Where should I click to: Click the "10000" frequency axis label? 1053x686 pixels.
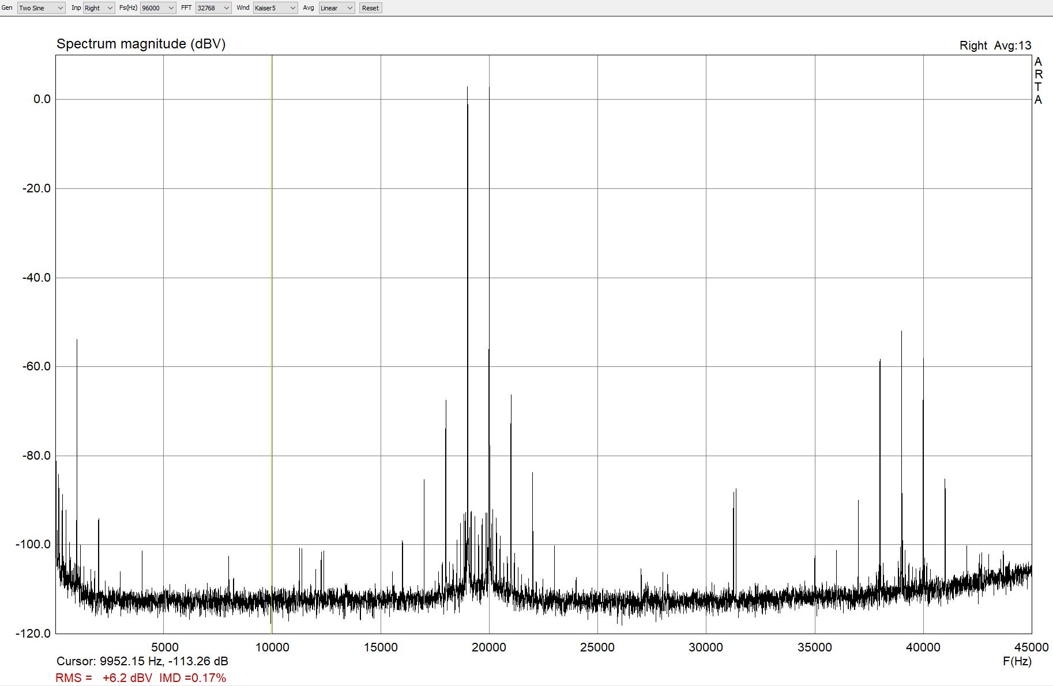coord(272,647)
